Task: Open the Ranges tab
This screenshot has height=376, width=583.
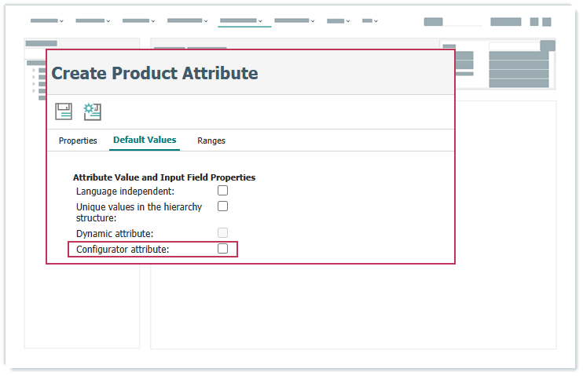Action: 211,141
